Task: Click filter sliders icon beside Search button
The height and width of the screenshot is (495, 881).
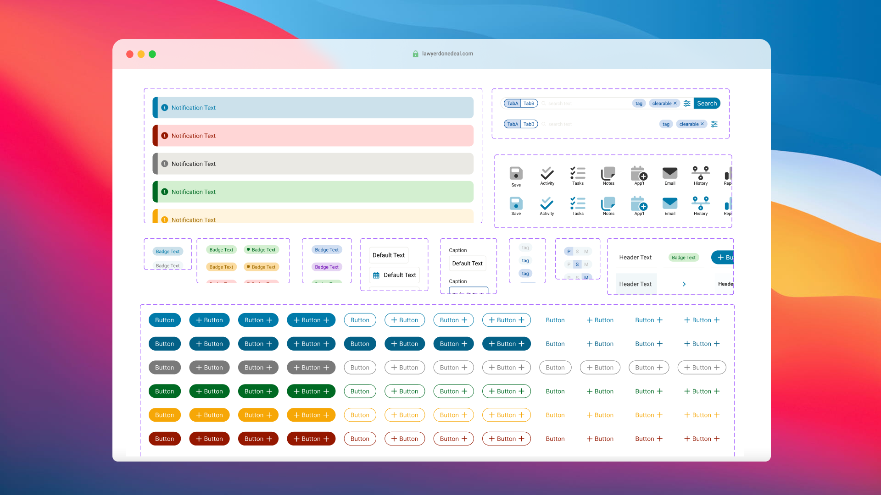Action: pos(687,104)
